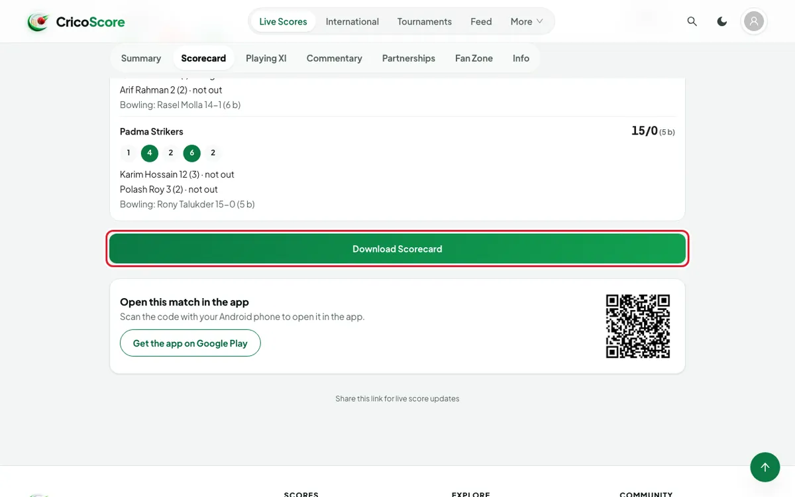
Task: Switch to the Info tab
Action: 521,58
